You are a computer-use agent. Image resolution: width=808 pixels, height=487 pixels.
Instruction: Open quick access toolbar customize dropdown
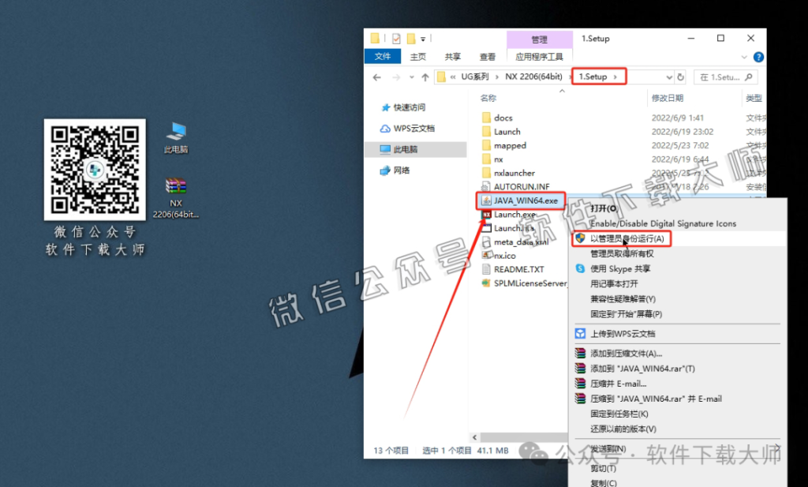tap(423, 39)
